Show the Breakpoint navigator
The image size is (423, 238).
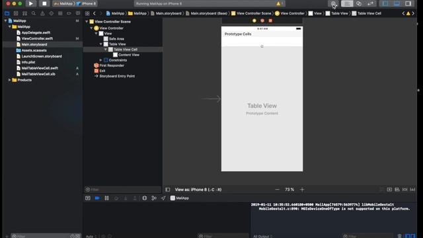coord(69,13)
